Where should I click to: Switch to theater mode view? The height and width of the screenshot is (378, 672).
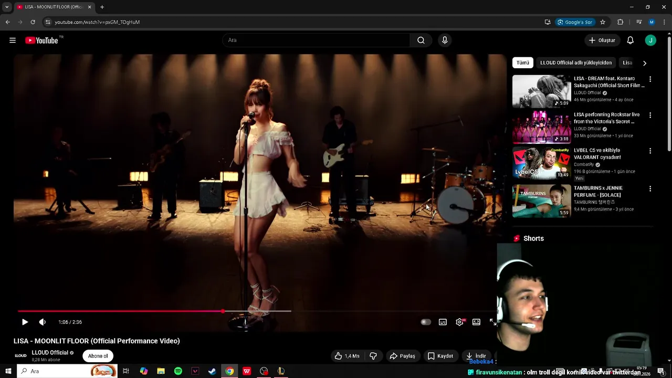476,322
